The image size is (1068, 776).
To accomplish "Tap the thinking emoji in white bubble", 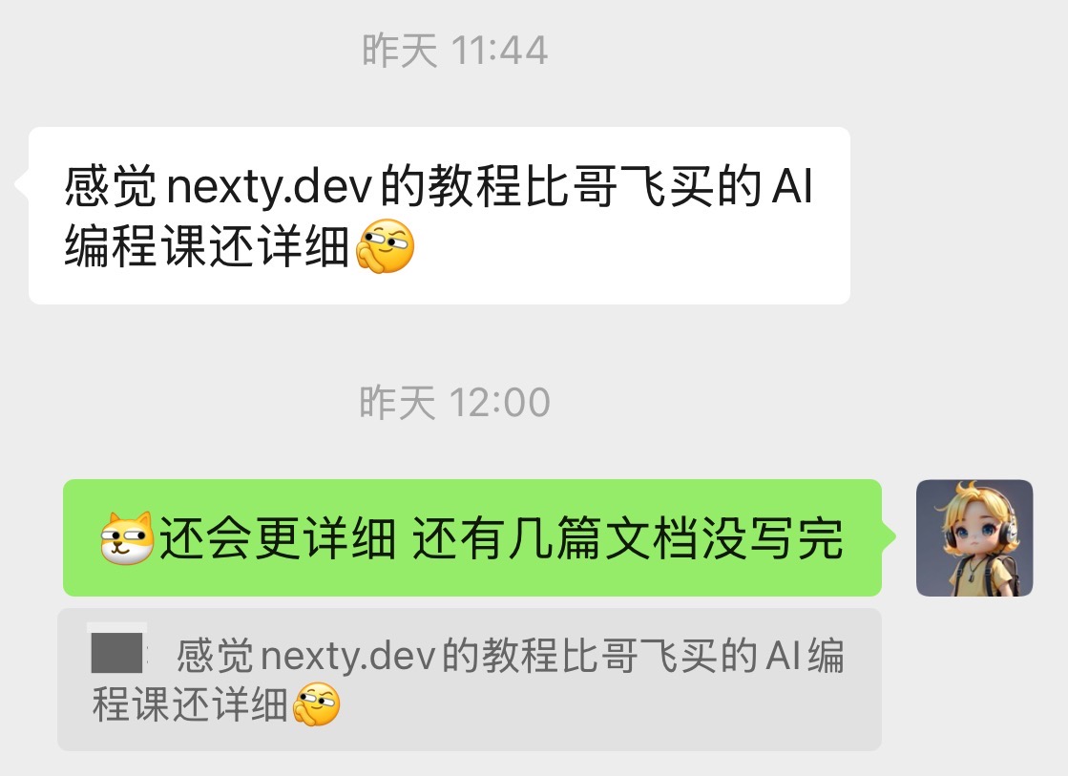I will pyautogui.click(x=385, y=246).
